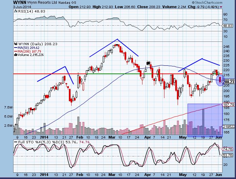The image size is (236, 179).
Task: Click the 187.79 moving average tag on right axis
Action: tap(229, 105)
